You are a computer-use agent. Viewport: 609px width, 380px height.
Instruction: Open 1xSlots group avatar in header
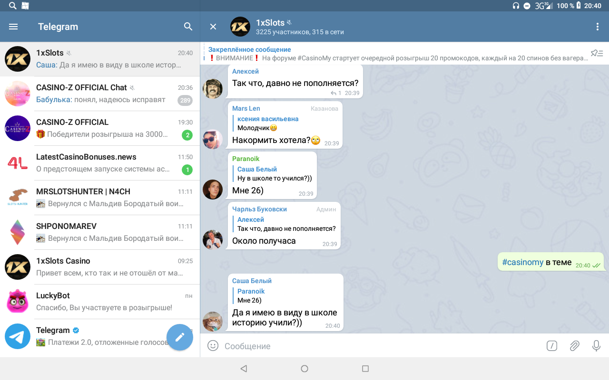(240, 27)
